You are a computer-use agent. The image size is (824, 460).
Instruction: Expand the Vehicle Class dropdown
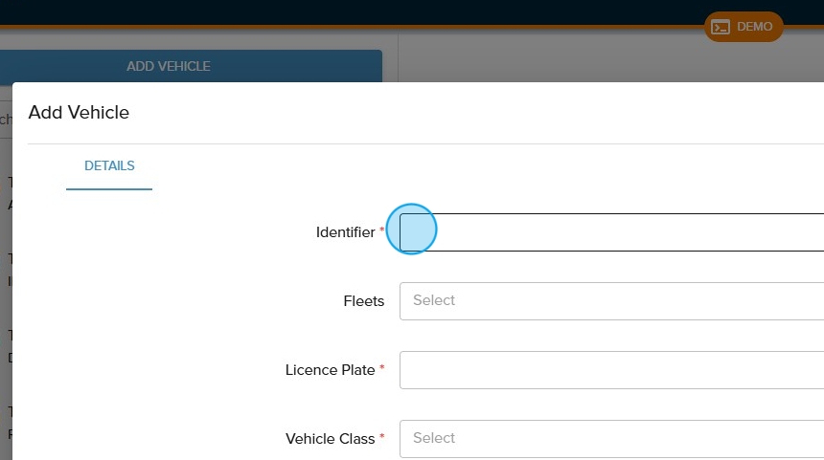613,438
